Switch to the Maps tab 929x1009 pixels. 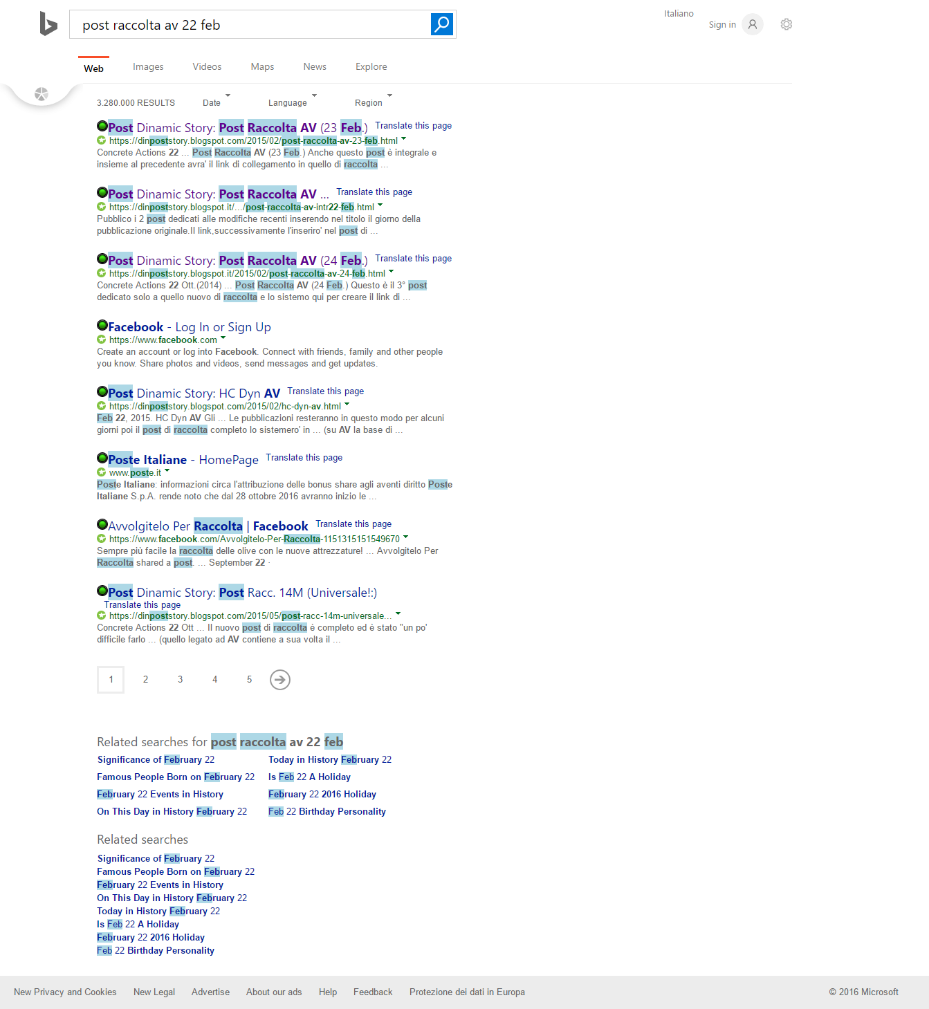pos(262,67)
